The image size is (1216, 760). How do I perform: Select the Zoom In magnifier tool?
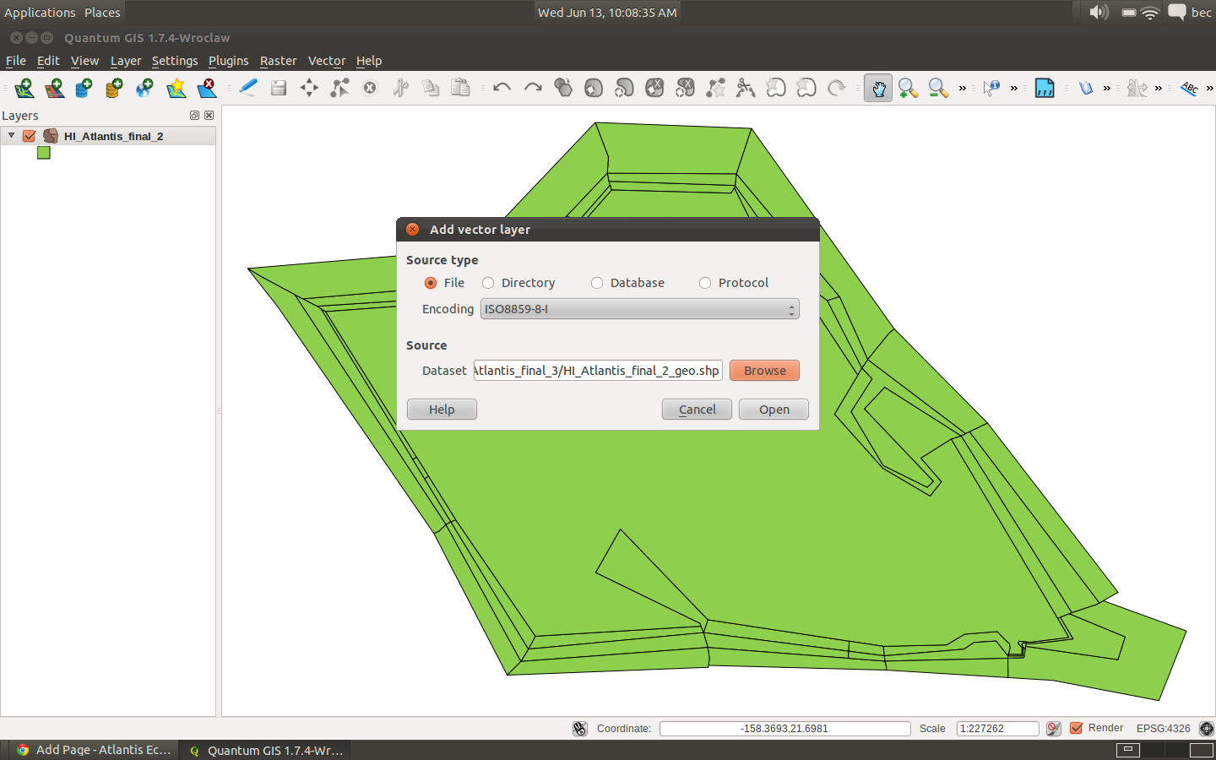(x=908, y=88)
